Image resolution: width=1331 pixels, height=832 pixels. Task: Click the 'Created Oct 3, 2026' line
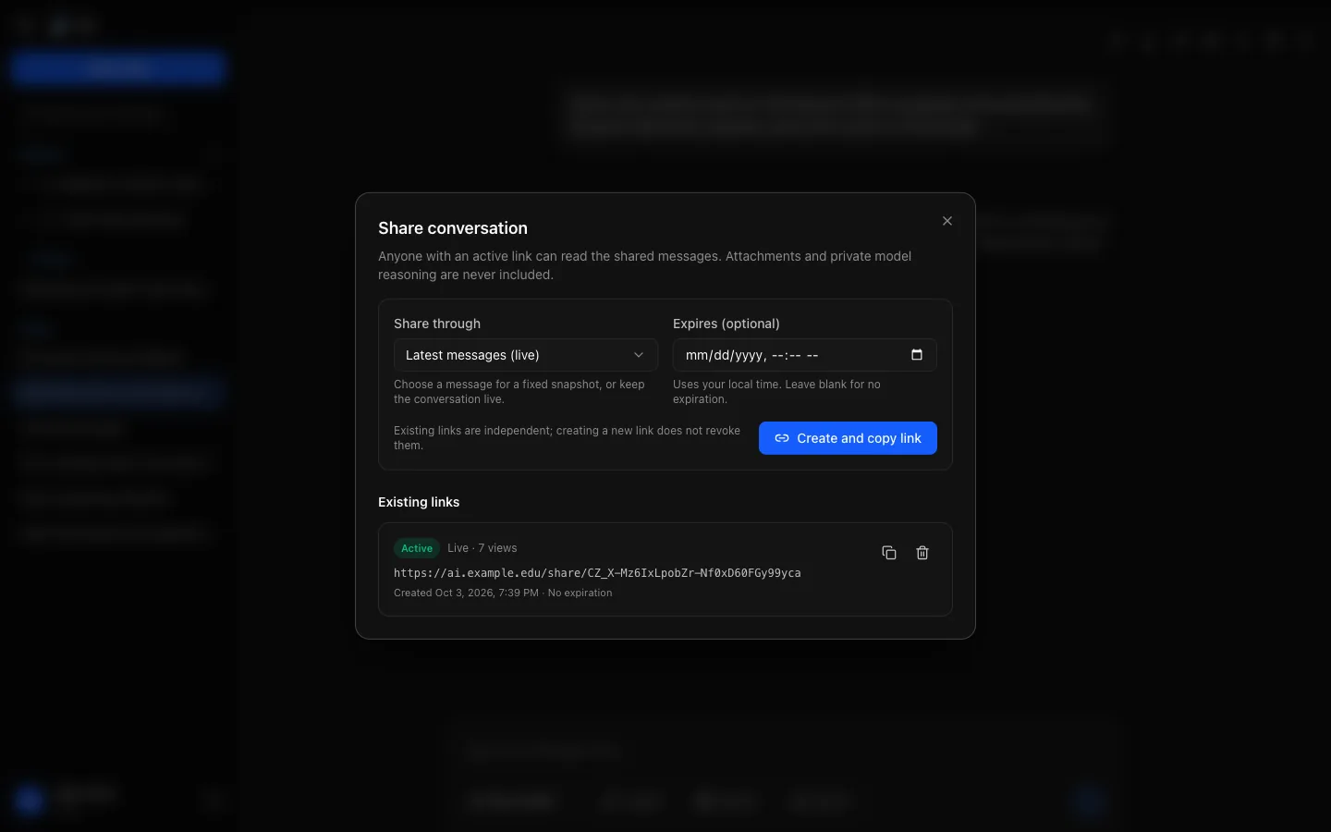[503, 593]
